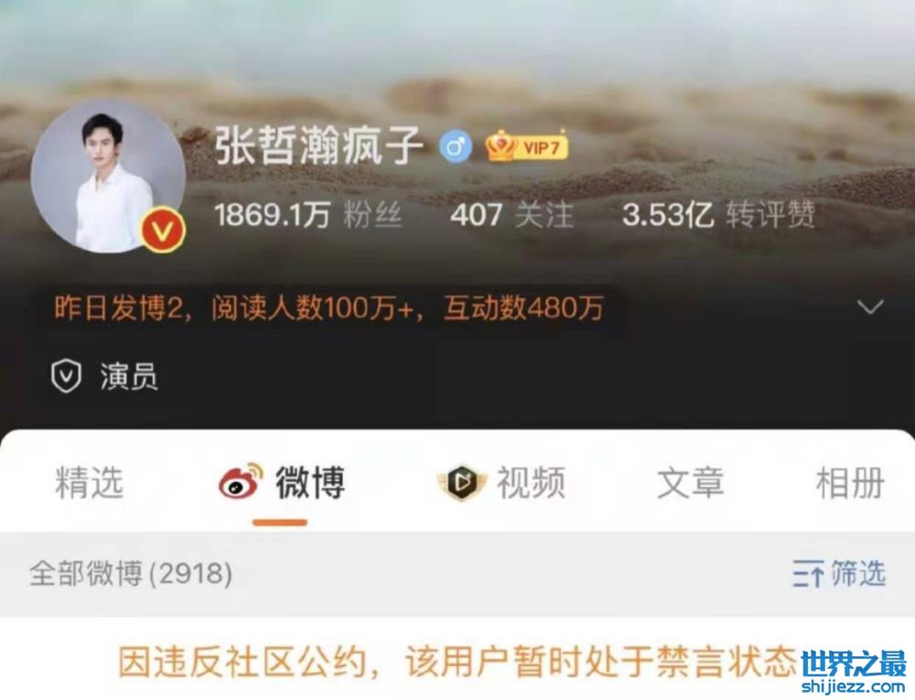
Task: Open the 相册 album tab
Action: click(x=850, y=483)
